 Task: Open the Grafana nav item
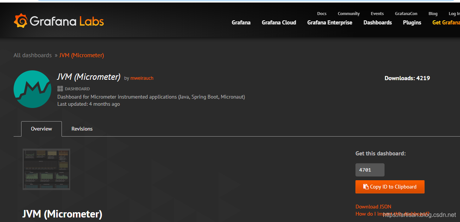click(241, 23)
